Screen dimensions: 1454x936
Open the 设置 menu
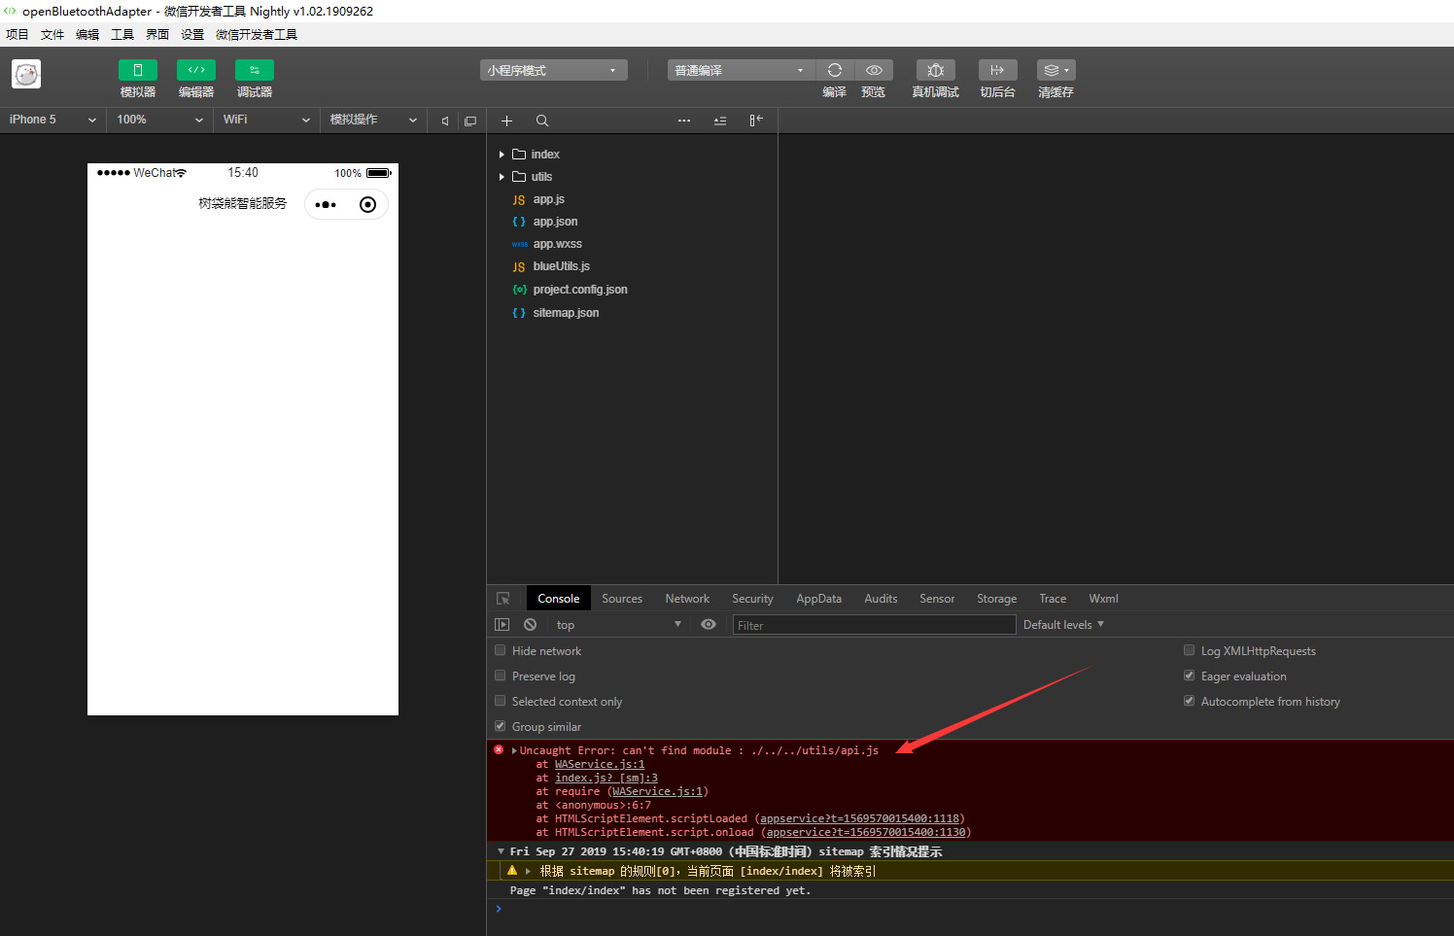pyautogui.click(x=192, y=34)
